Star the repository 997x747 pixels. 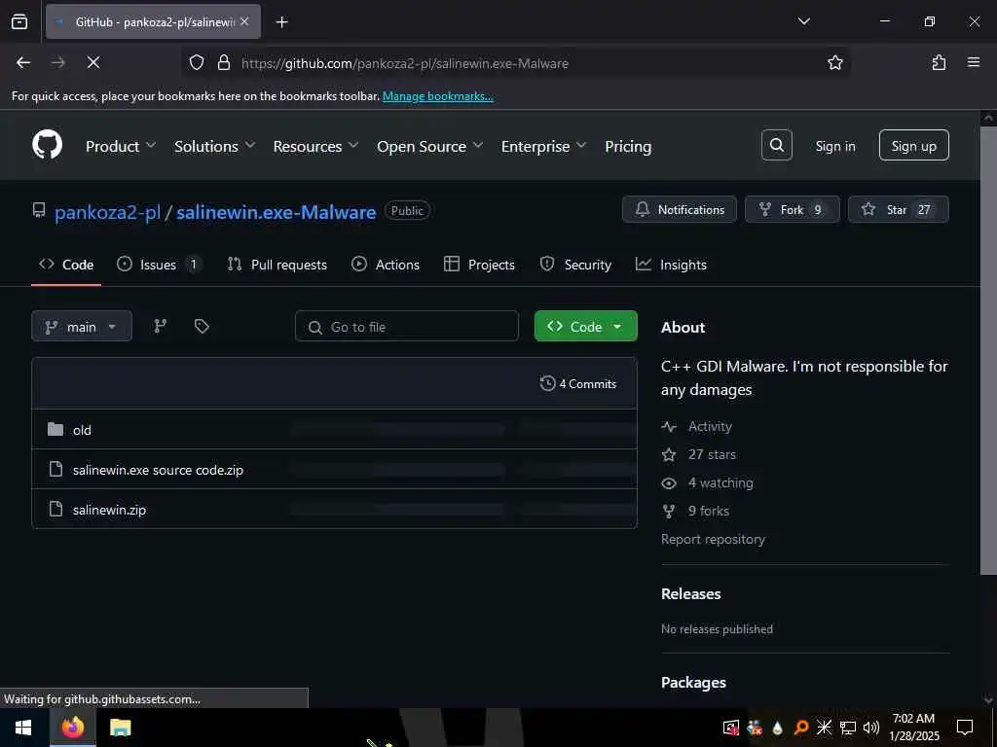tap(898, 210)
